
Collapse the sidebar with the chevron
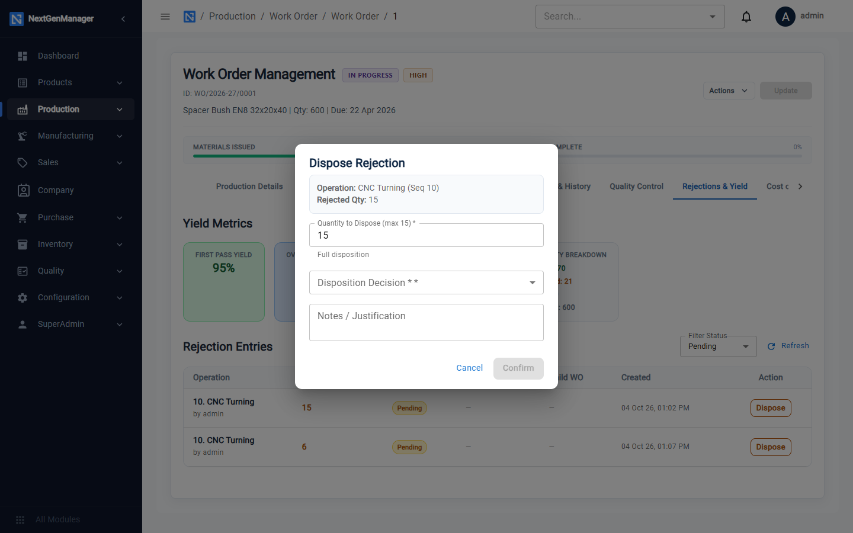pos(123,19)
